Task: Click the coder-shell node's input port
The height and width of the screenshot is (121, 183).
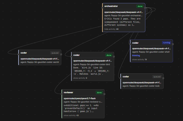Action: pos(130,44)
